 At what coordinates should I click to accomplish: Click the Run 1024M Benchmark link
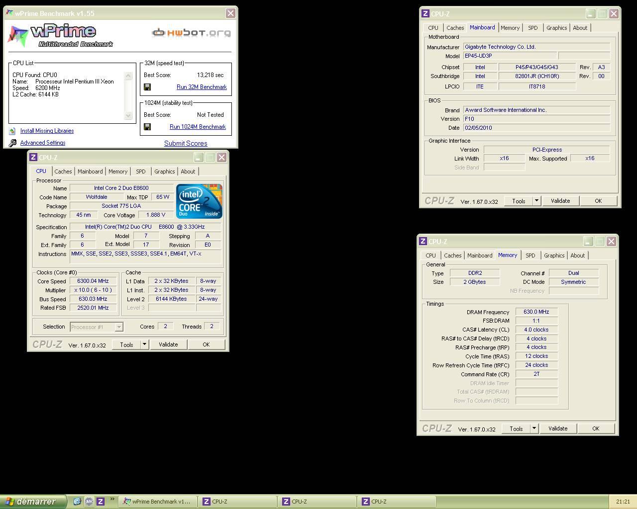pyautogui.click(x=198, y=127)
